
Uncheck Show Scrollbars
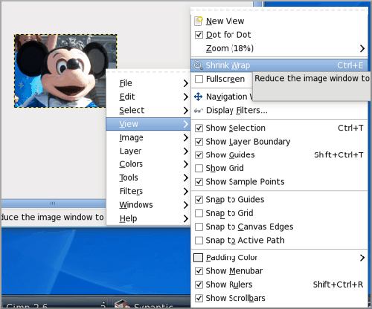[x=199, y=298]
